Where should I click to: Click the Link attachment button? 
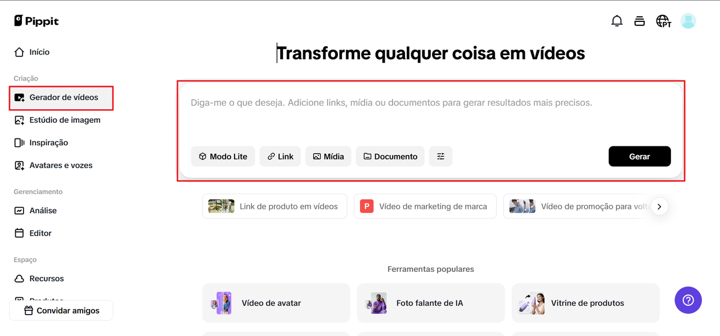(280, 156)
